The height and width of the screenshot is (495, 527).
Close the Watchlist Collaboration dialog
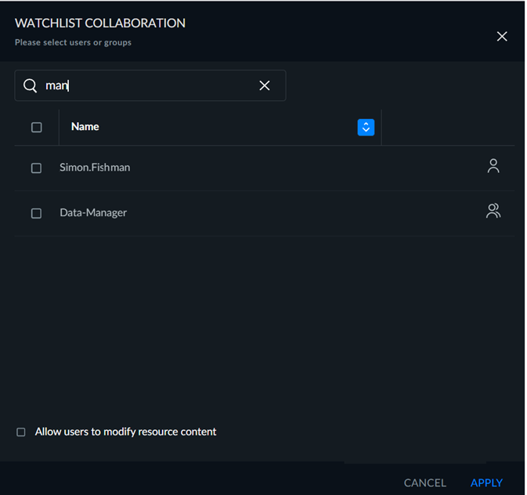point(502,36)
